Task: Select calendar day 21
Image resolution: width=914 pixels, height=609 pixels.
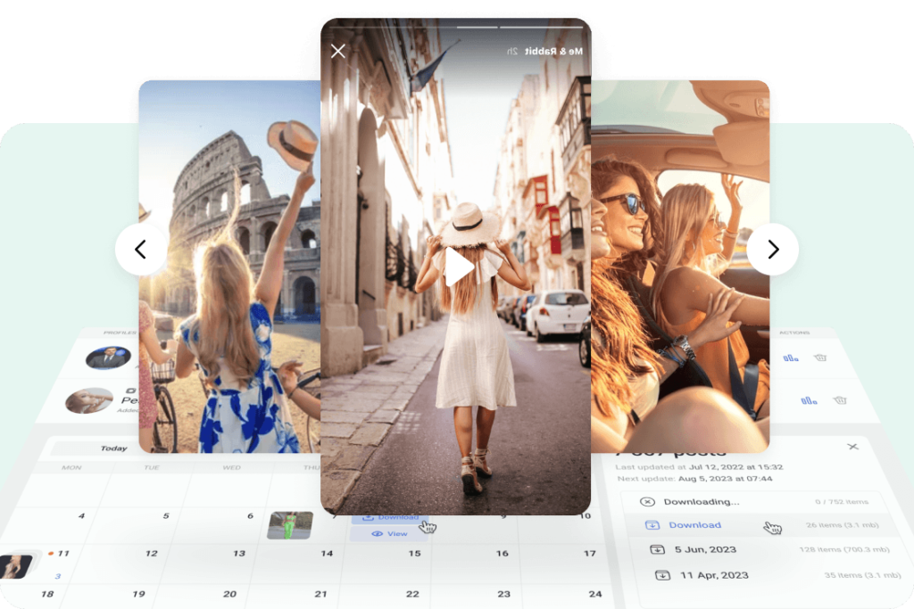Action: coord(321,594)
